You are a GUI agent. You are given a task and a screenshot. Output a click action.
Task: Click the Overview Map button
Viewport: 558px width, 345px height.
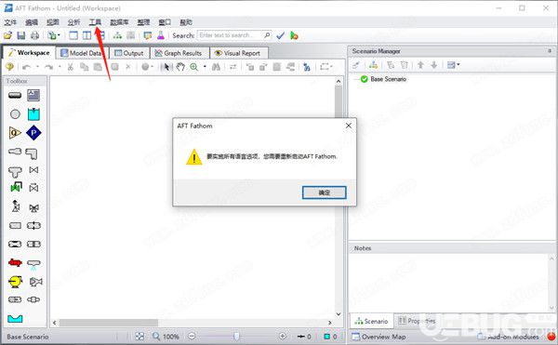(x=379, y=337)
